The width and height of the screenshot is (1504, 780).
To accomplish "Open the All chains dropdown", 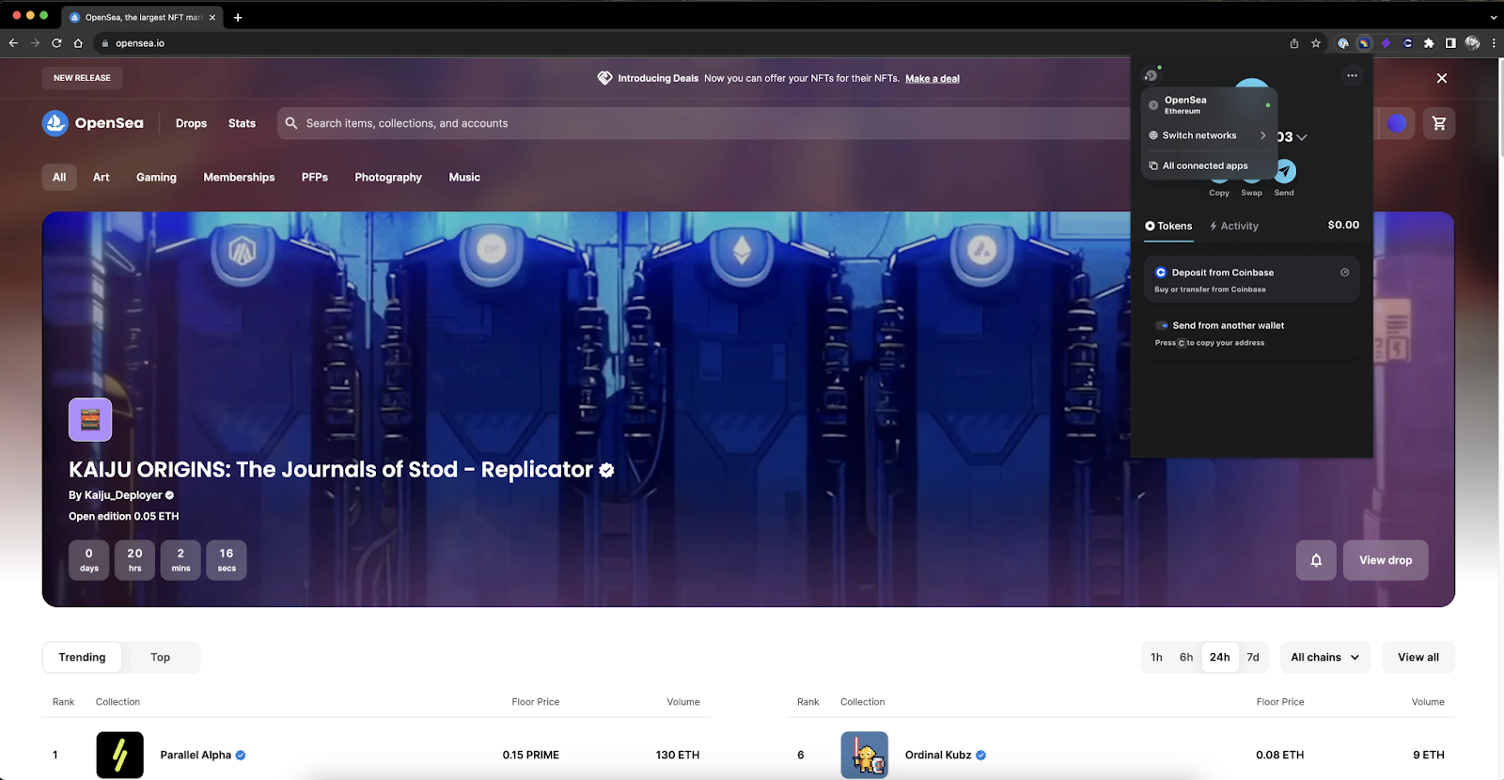I will 1325,657.
